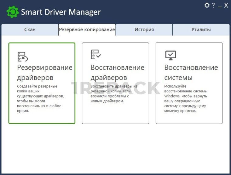This screenshot has width=231, height=175.
Task: Open the Резервирование драйверов heading
Action: click(45, 72)
